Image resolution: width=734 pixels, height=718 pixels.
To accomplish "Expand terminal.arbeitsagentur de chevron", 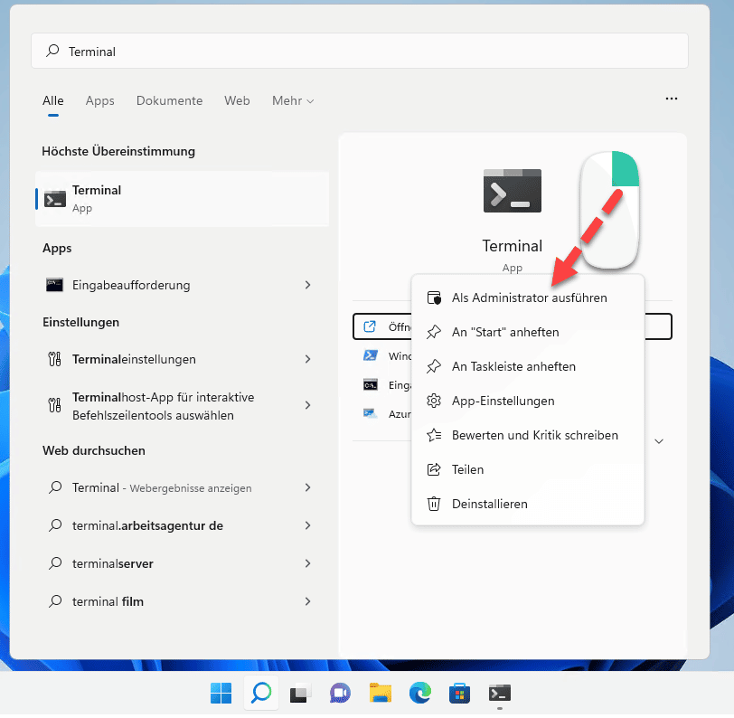I will click(307, 526).
